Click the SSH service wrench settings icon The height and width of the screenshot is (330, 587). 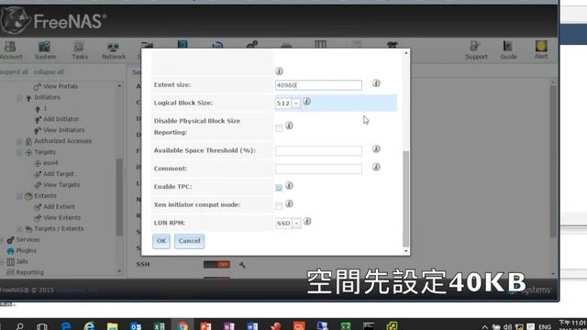(242, 265)
